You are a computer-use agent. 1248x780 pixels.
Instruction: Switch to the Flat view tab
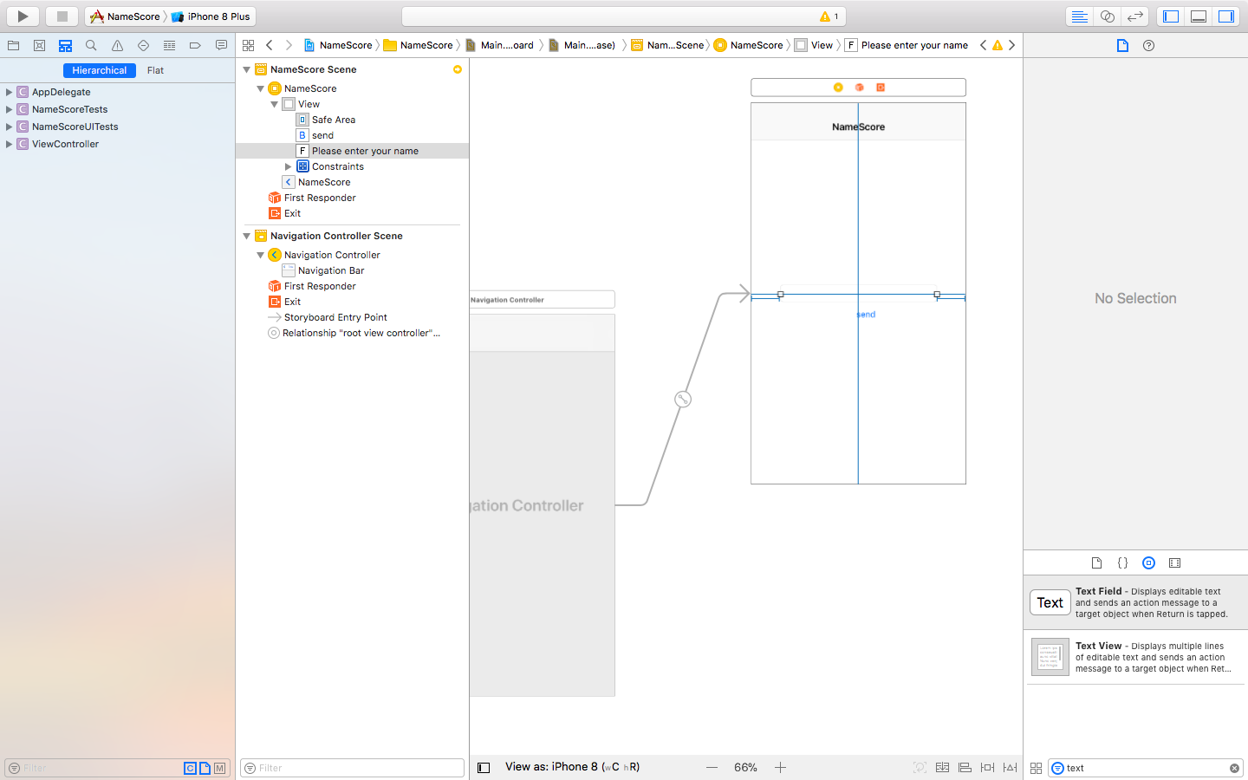(155, 70)
